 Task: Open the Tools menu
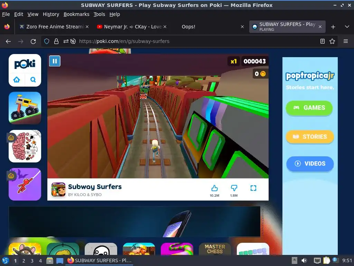99,14
